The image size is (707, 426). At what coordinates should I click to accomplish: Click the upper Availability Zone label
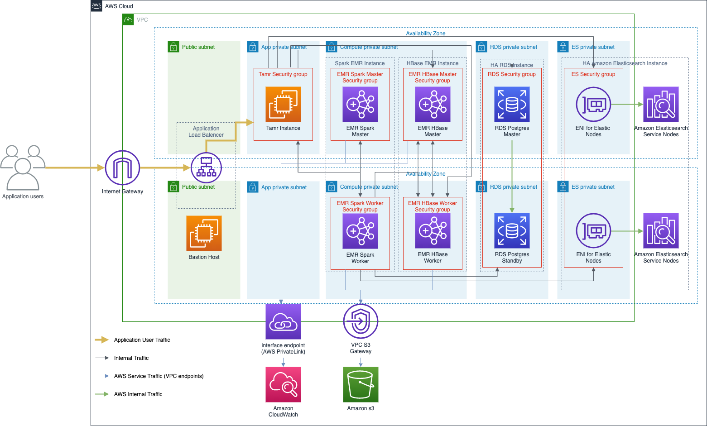[426, 34]
